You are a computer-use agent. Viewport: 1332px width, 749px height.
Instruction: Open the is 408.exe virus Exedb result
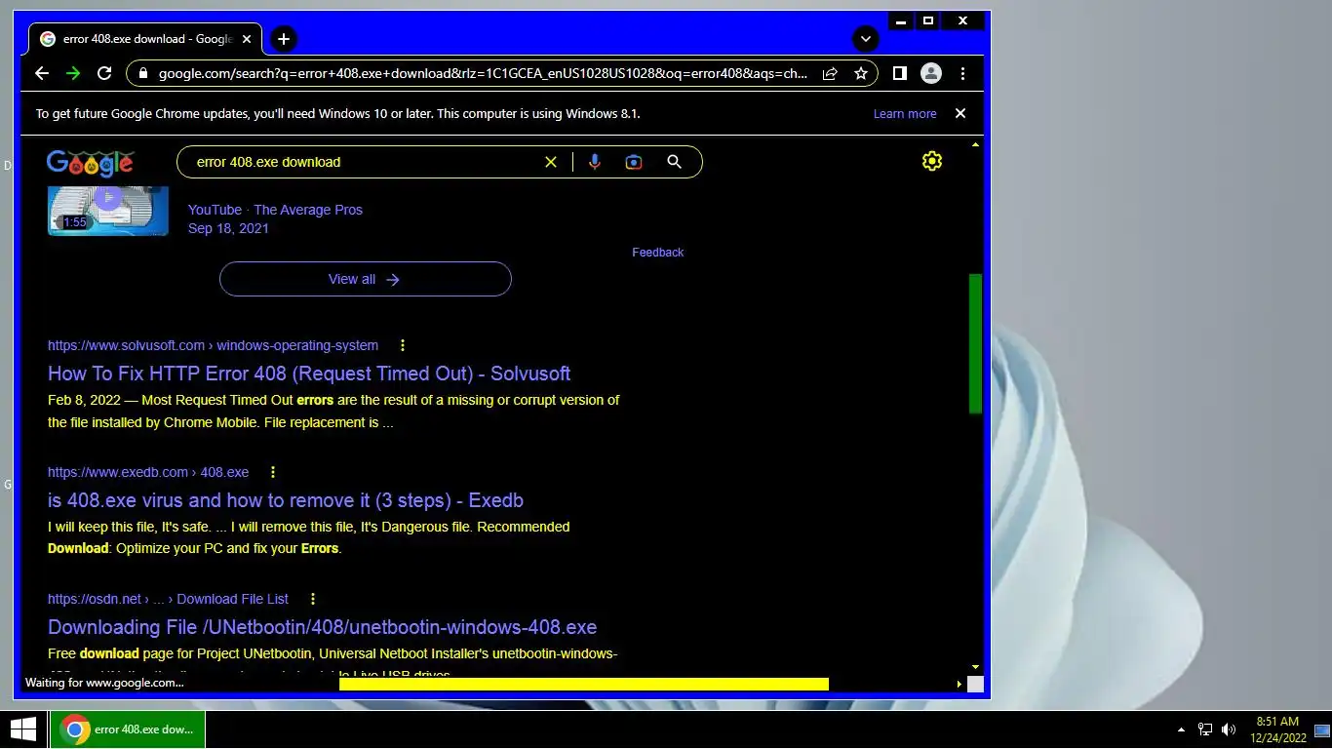(286, 500)
